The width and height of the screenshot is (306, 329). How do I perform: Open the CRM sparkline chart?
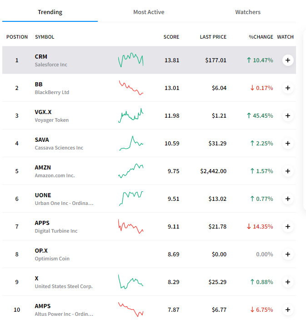point(131,60)
